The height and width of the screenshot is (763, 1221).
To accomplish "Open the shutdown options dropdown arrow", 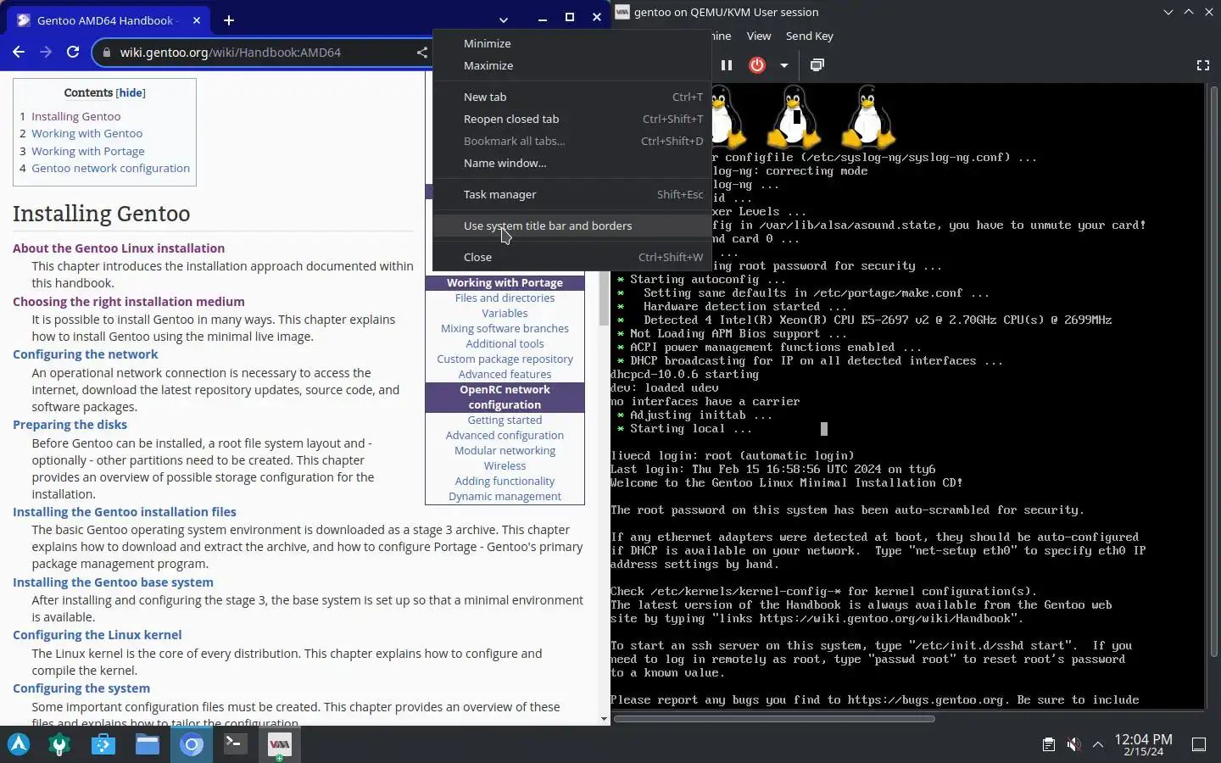I will tap(784, 65).
